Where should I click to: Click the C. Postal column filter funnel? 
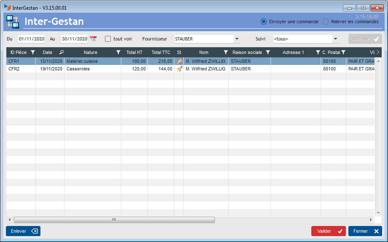tap(343, 52)
